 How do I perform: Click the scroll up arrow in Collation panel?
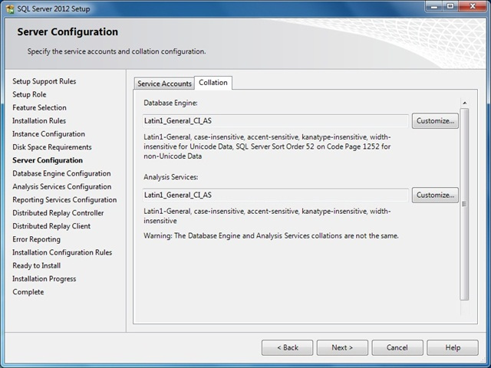tap(465, 103)
